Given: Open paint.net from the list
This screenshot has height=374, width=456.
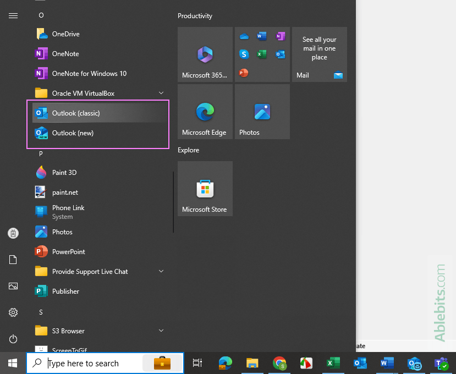Looking at the screenshot, I should click(100, 193).
